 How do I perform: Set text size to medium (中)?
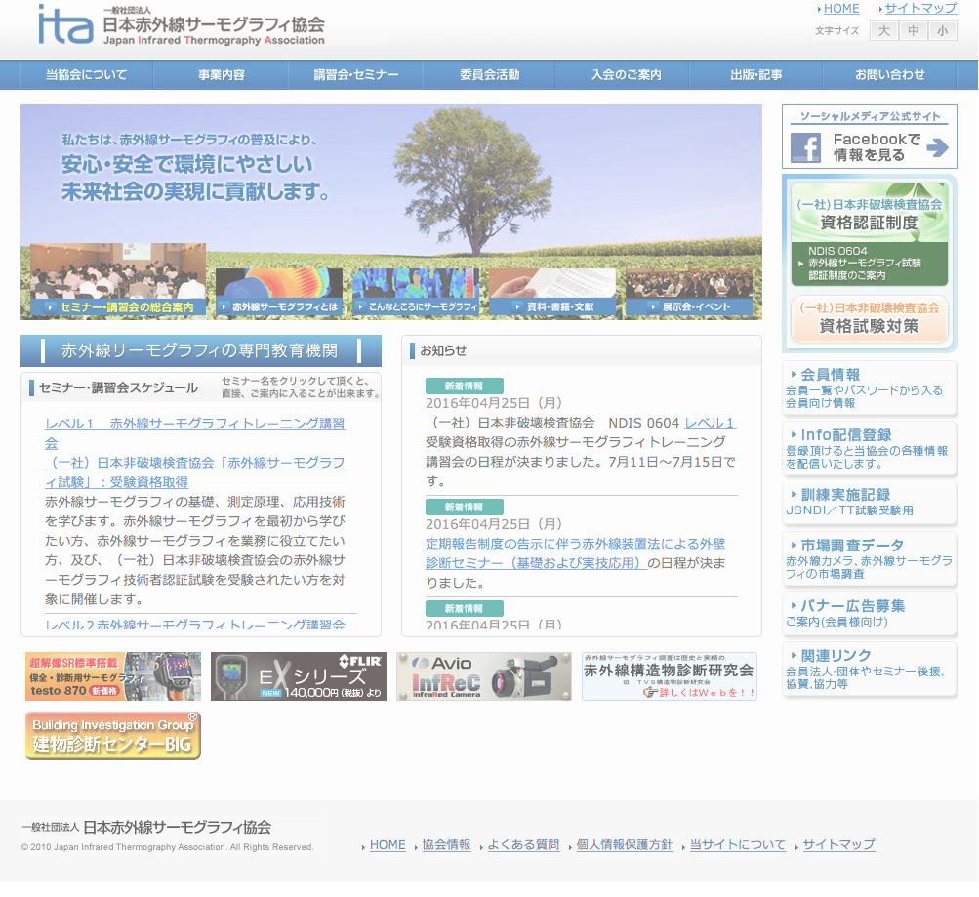coord(914,30)
